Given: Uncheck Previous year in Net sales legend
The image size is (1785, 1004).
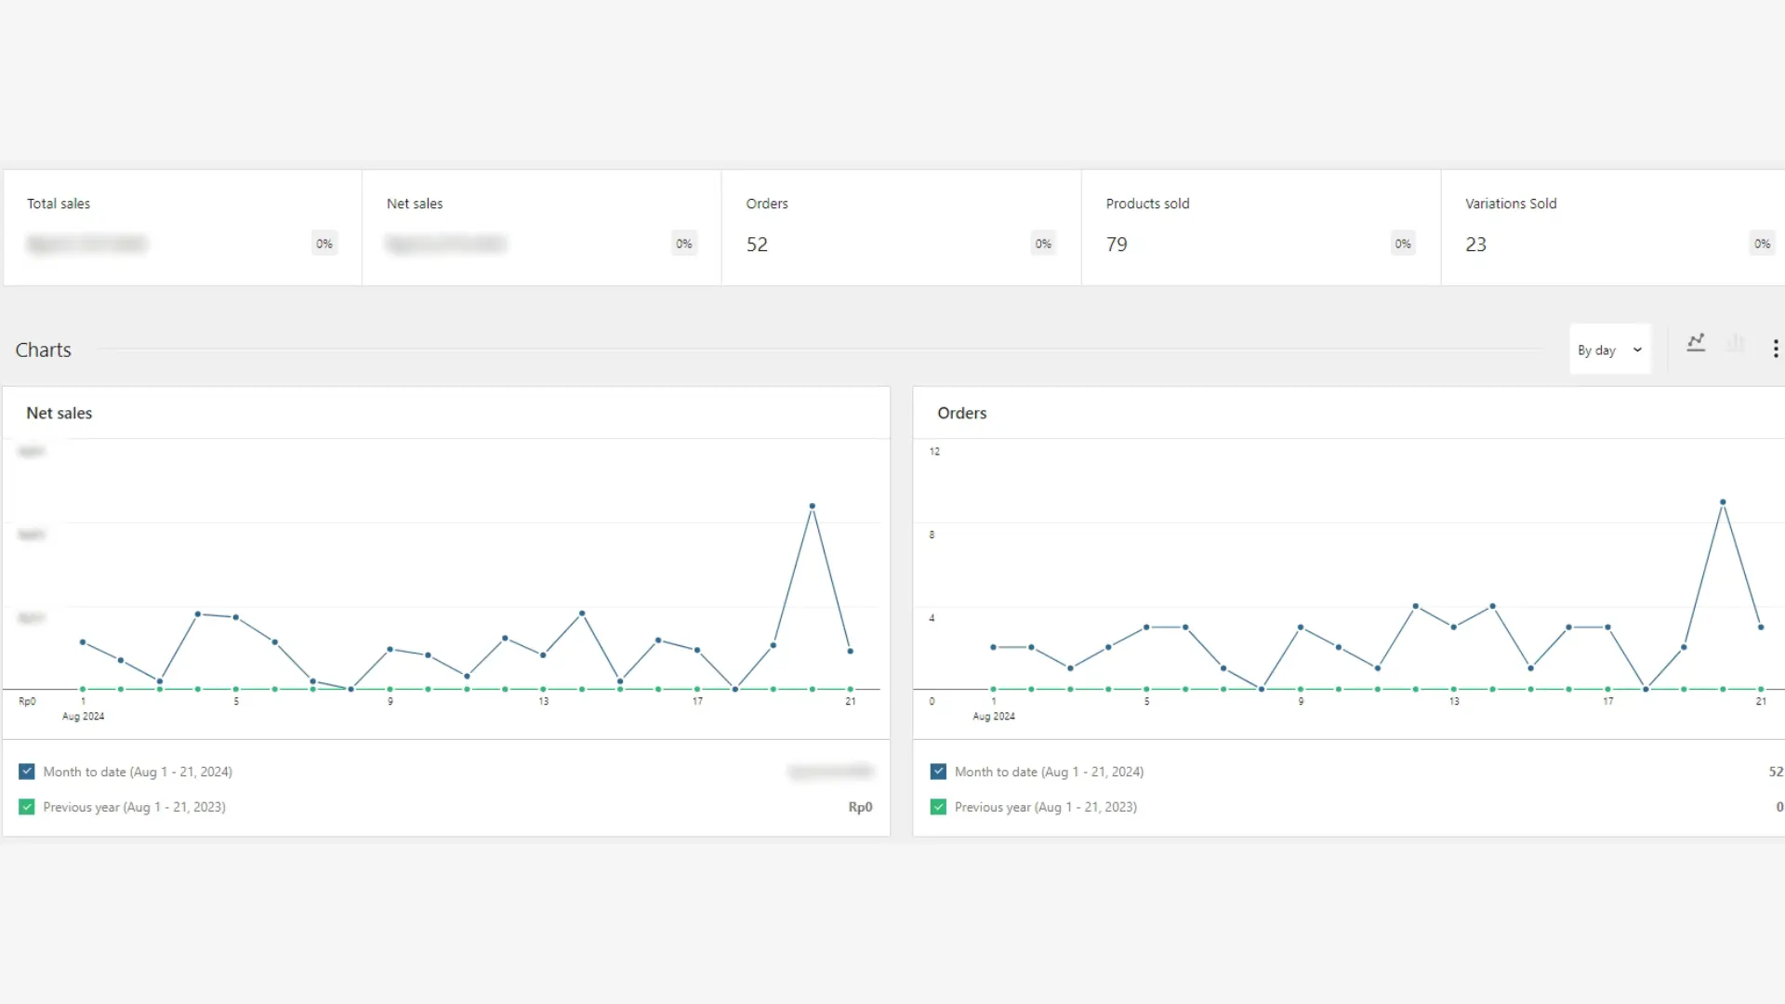Looking at the screenshot, I should click(x=26, y=806).
